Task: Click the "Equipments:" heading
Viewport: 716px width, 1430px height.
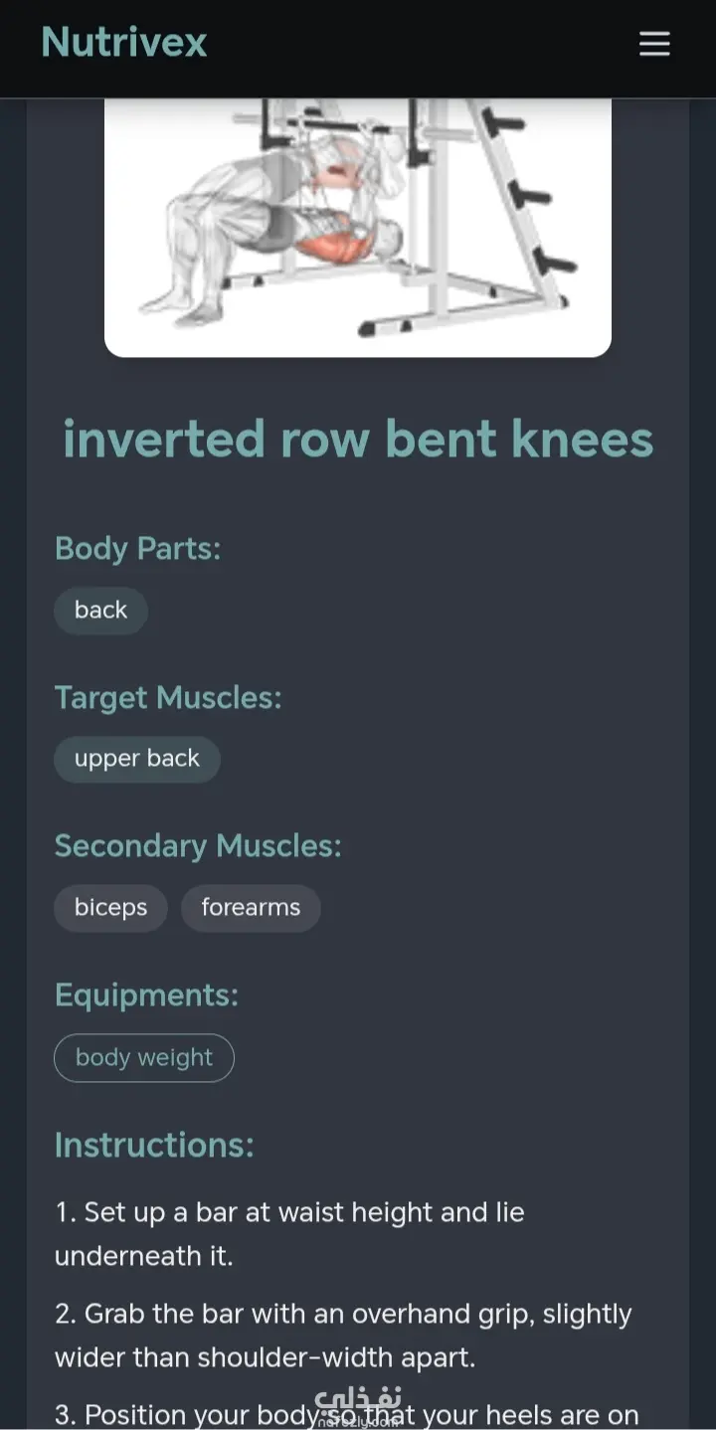Action: pos(146,995)
